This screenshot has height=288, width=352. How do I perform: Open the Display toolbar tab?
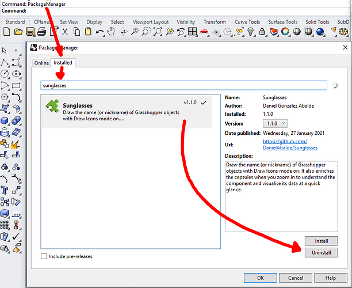pyautogui.click(x=94, y=22)
